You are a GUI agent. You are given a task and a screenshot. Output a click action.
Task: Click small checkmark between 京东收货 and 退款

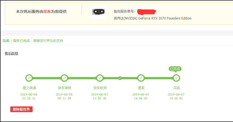pyautogui.click(x=120, y=78)
